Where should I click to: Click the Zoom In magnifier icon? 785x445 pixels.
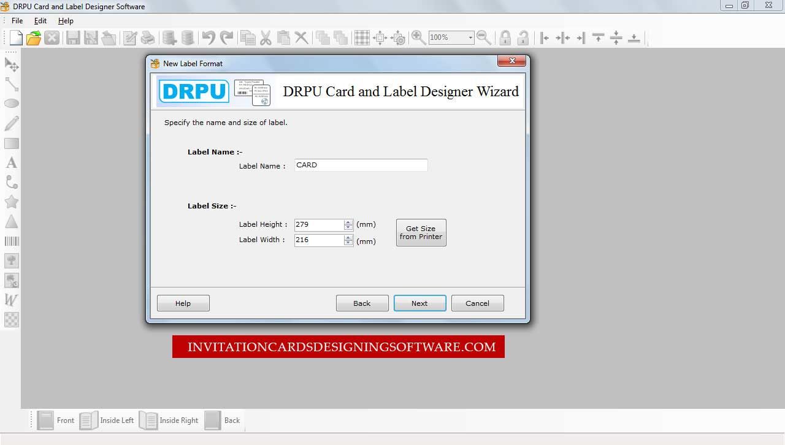point(418,38)
